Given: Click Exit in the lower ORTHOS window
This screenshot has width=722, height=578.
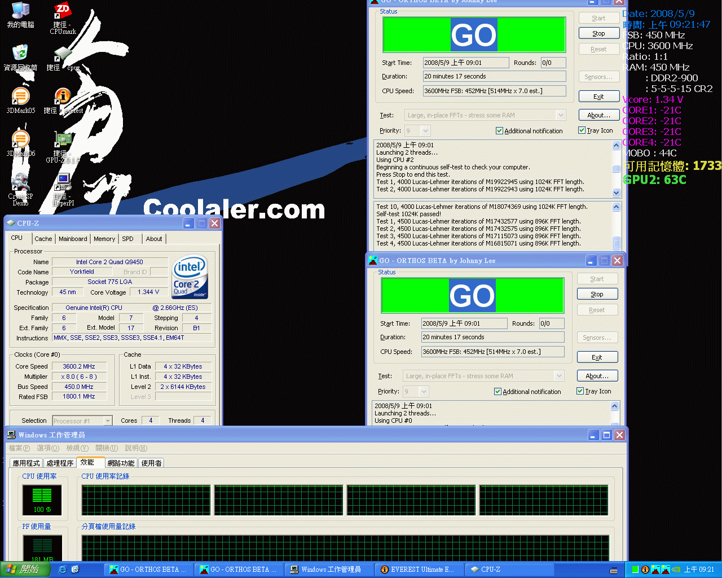Looking at the screenshot, I should click(x=597, y=357).
